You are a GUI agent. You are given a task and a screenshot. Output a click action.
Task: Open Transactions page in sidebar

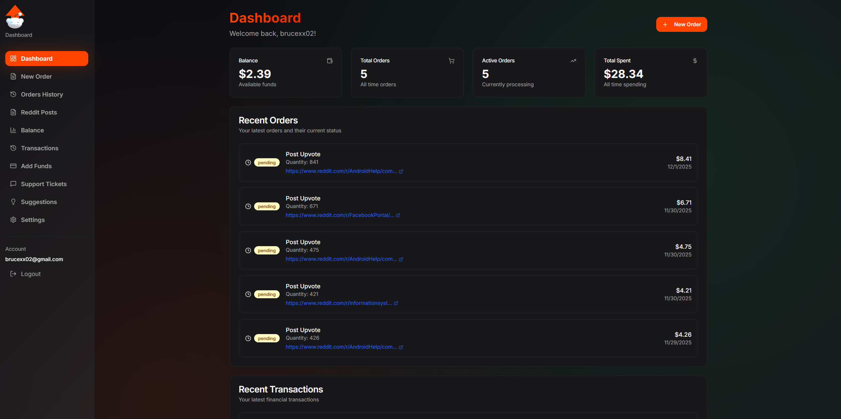tap(39, 148)
